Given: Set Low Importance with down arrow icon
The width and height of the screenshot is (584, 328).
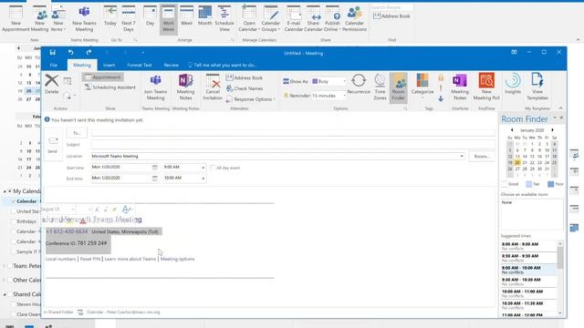Looking at the screenshot, I should point(441,98).
